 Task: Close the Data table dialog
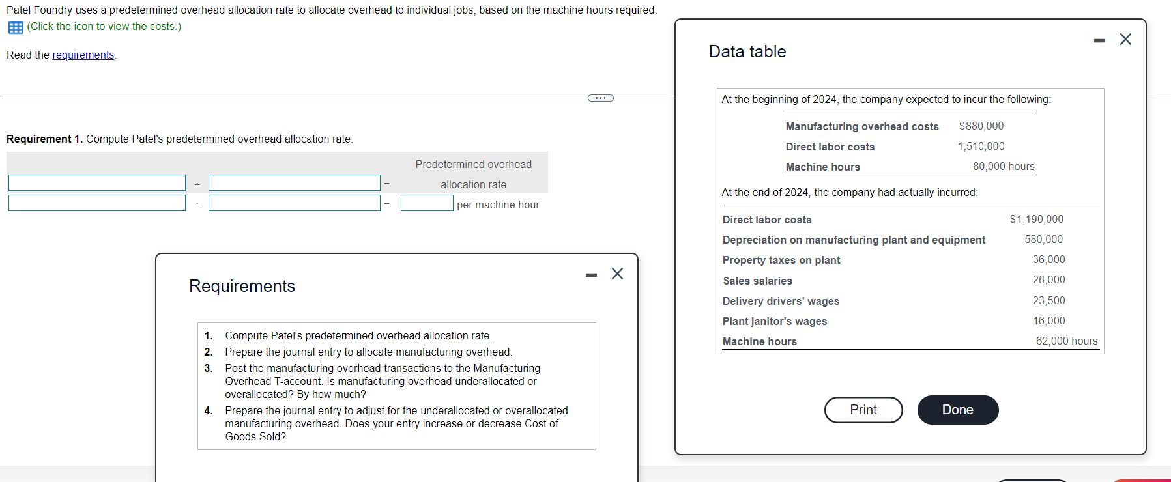point(1125,39)
